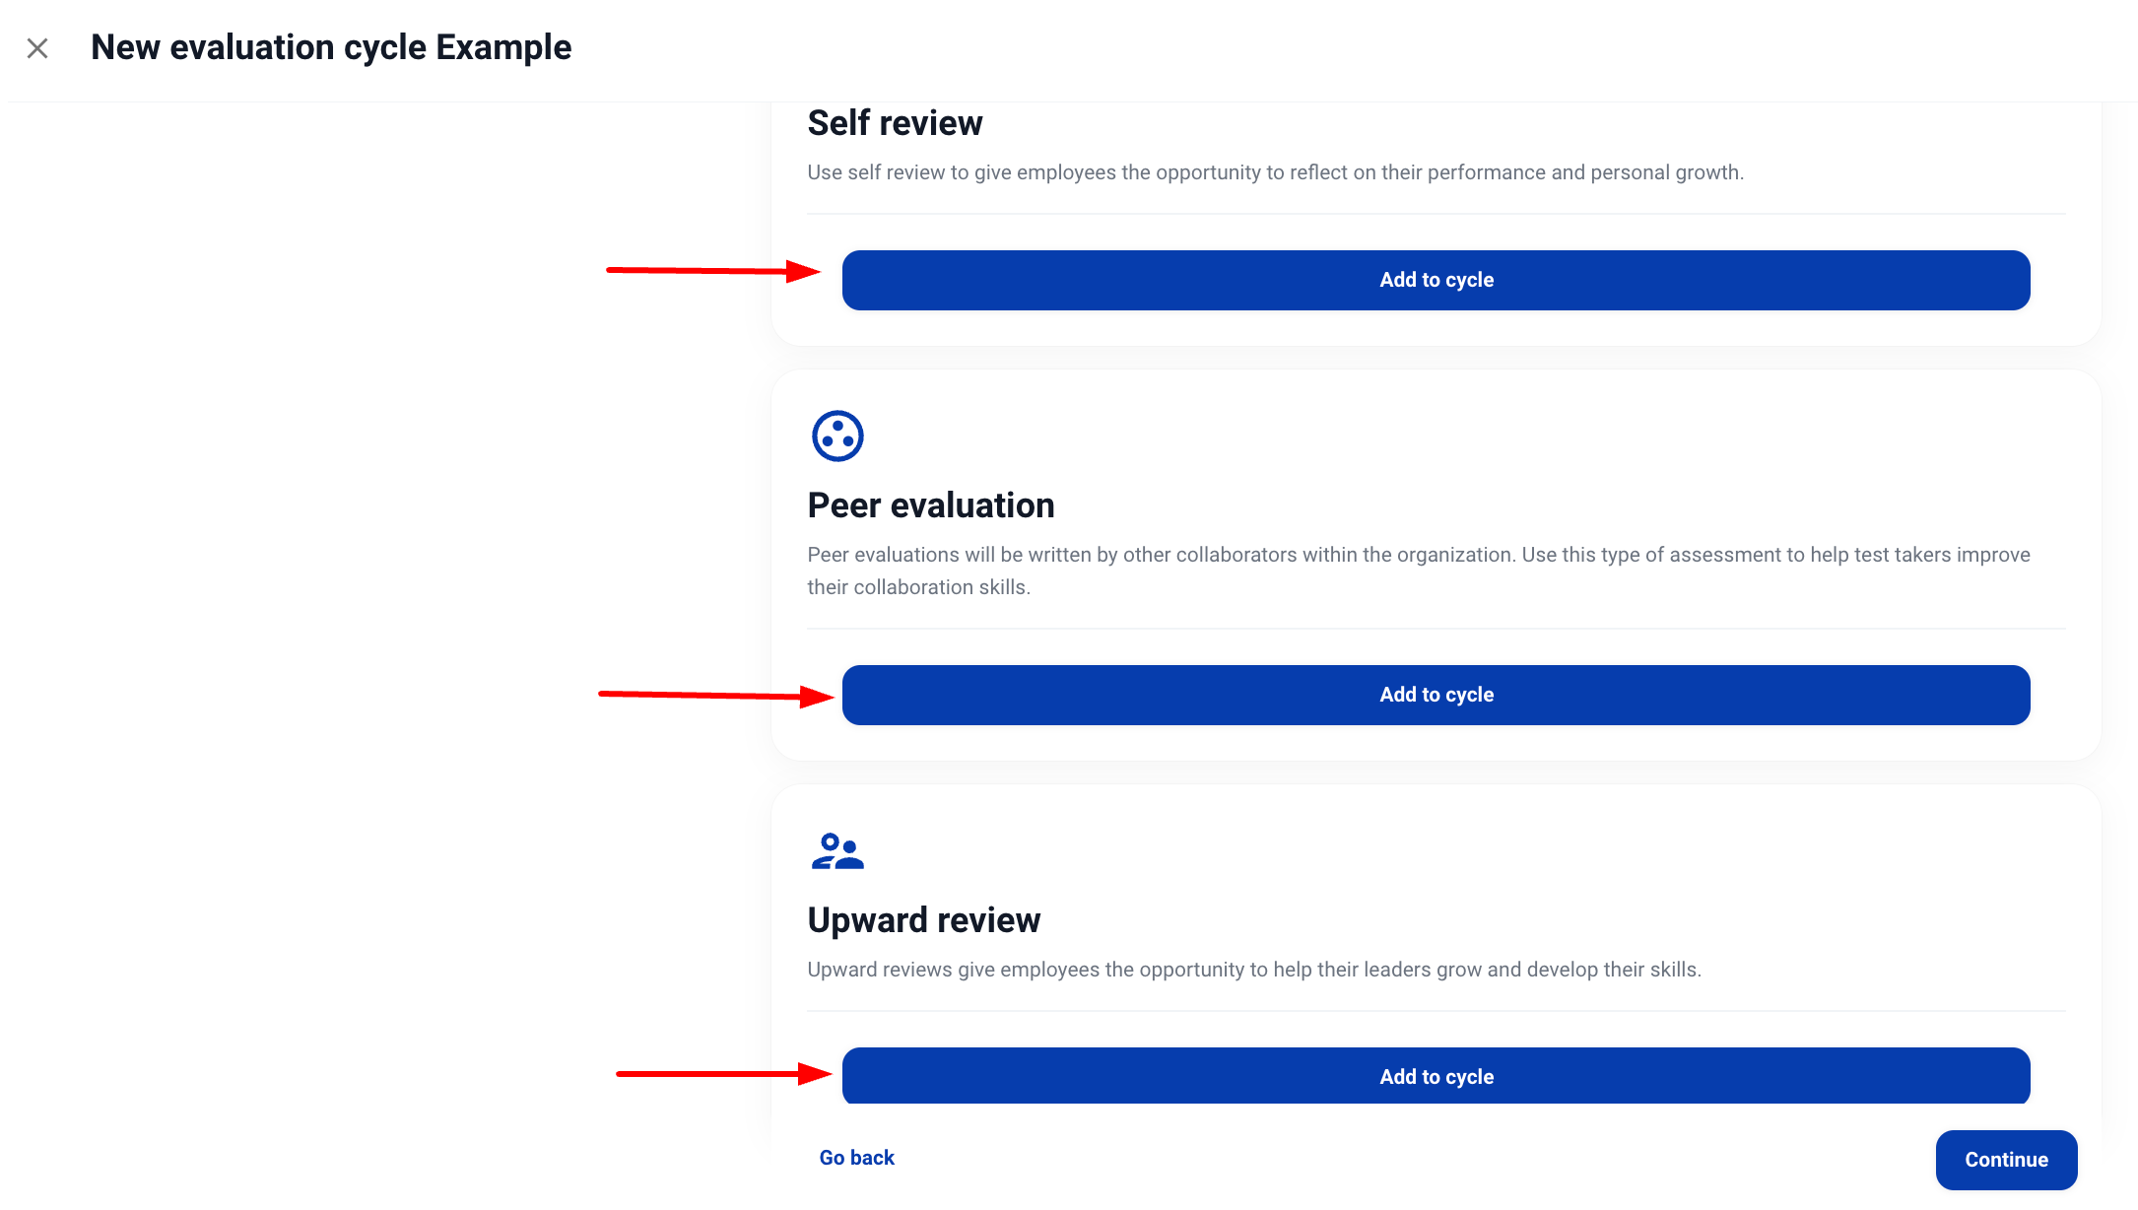Image resolution: width=2138 pixels, height=1210 pixels.
Task: Continue to the next step
Action: (x=2006, y=1160)
